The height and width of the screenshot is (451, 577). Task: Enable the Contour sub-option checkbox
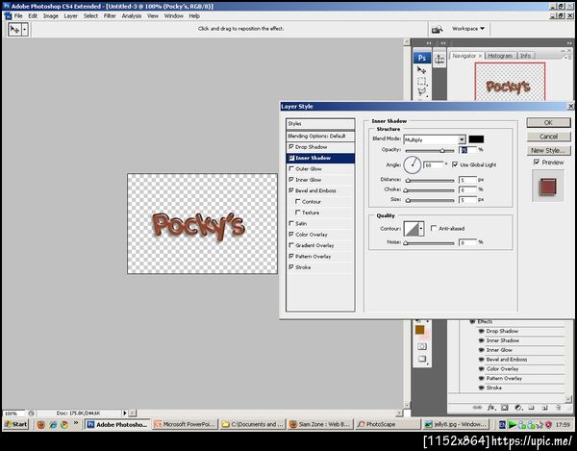pos(298,202)
